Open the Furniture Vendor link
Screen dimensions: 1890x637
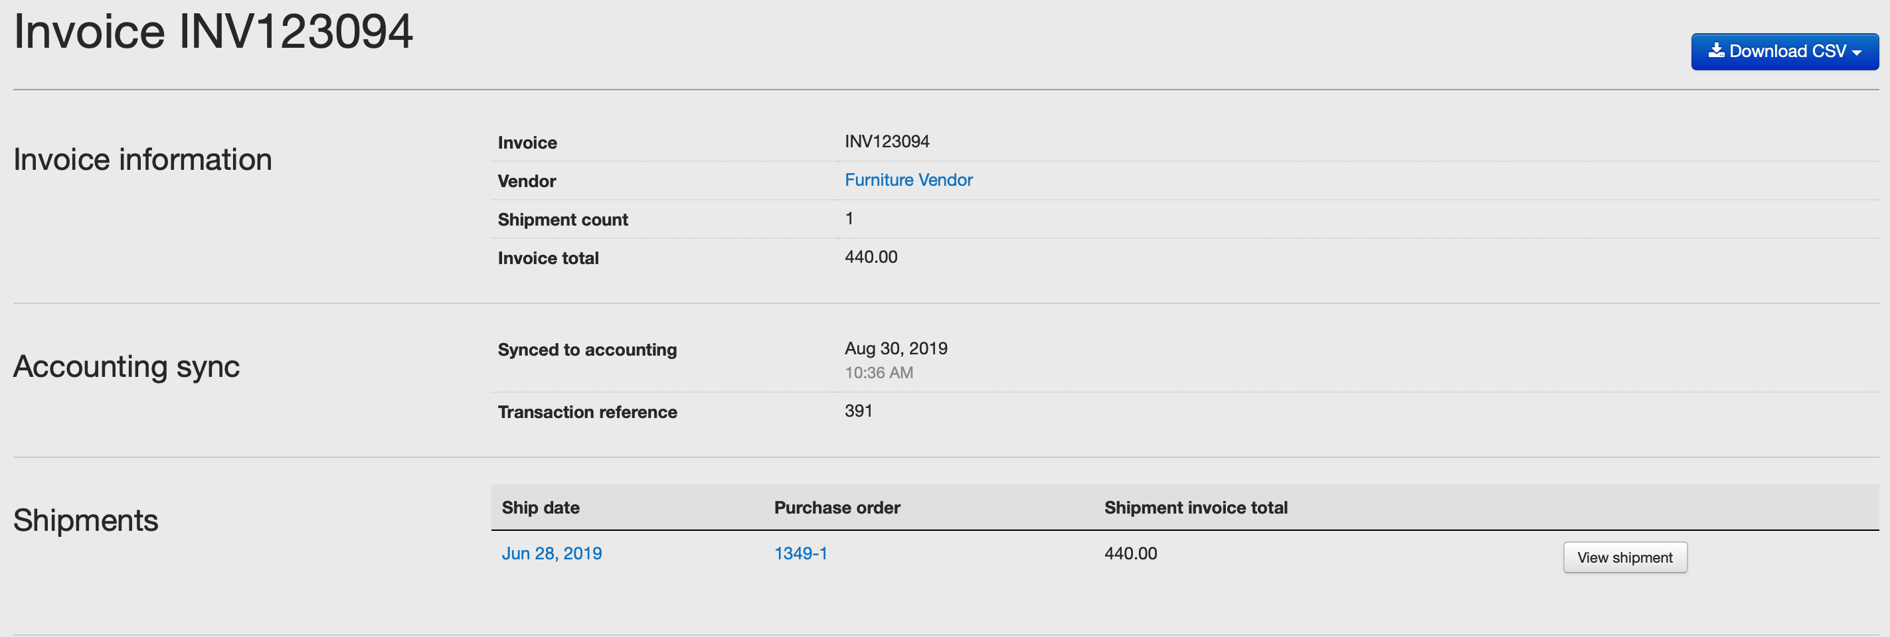(x=908, y=180)
